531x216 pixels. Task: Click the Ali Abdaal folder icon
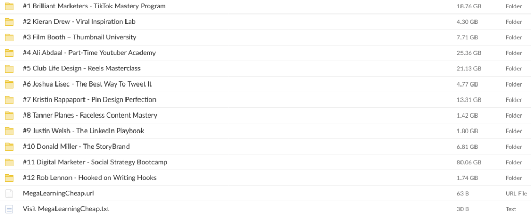[x=9, y=53]
